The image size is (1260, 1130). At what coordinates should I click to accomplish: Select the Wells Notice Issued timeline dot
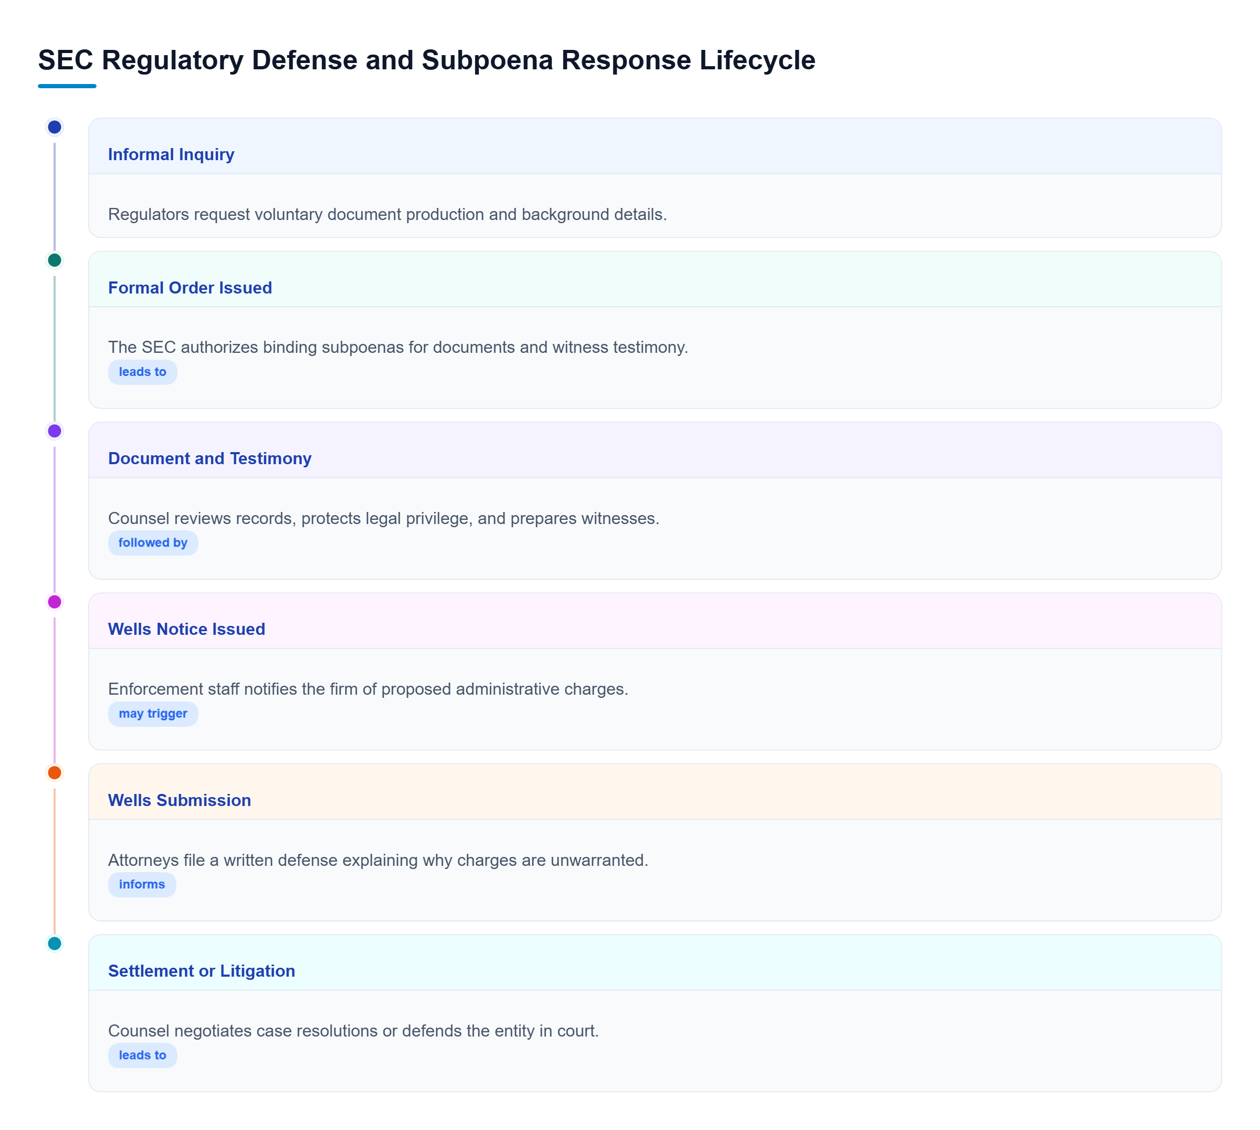coord(55,602)
